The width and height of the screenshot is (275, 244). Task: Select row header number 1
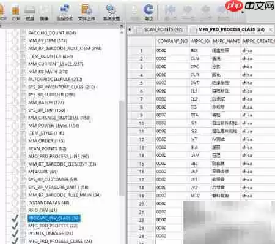(141, 51)
